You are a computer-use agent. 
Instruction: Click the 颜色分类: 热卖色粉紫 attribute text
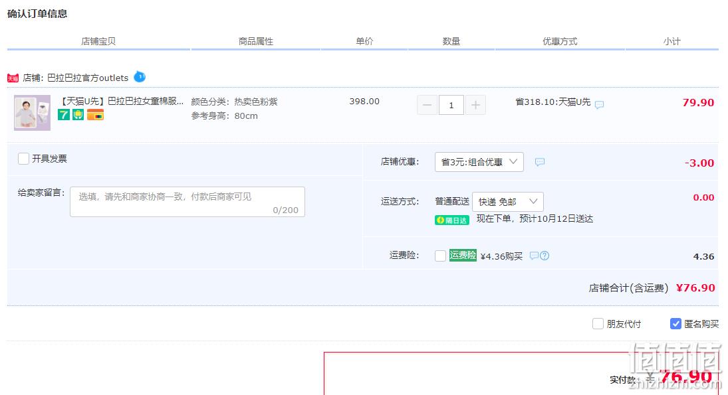[235, 102]
